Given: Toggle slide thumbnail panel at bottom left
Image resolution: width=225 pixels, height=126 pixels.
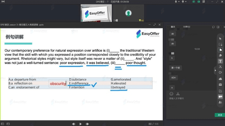Looking at the screenshot, I should click(x=3, y=124).
